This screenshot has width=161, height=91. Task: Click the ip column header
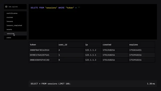(93, 45)
